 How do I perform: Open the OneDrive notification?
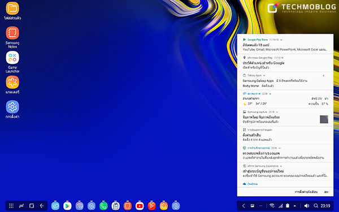[x=285, y=184]
